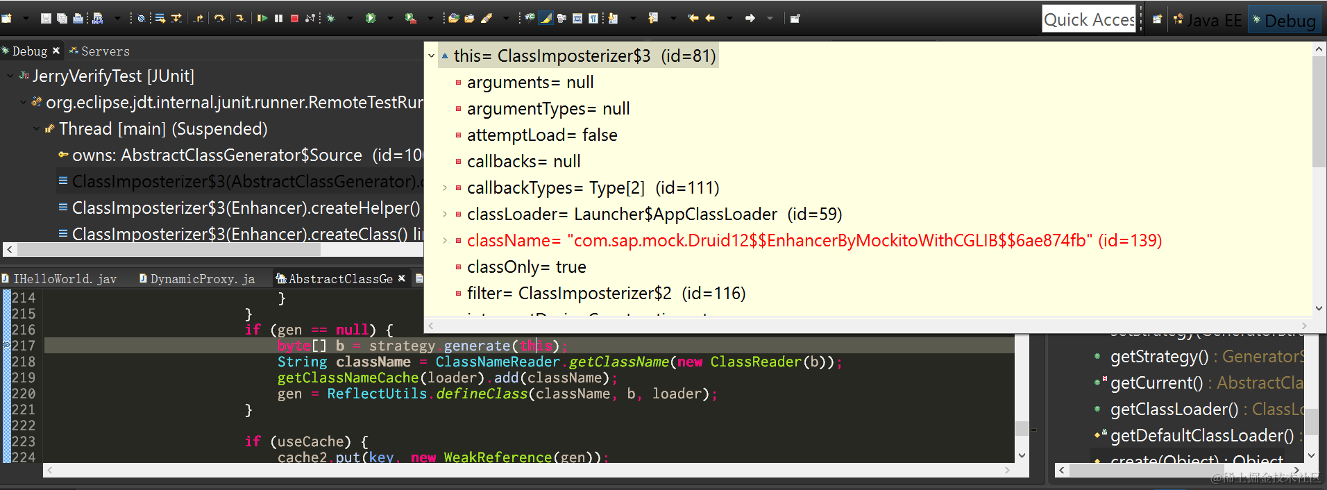
Task: Toggle Pin Editor
Action: pyautogui.click(x=795, y=18)
